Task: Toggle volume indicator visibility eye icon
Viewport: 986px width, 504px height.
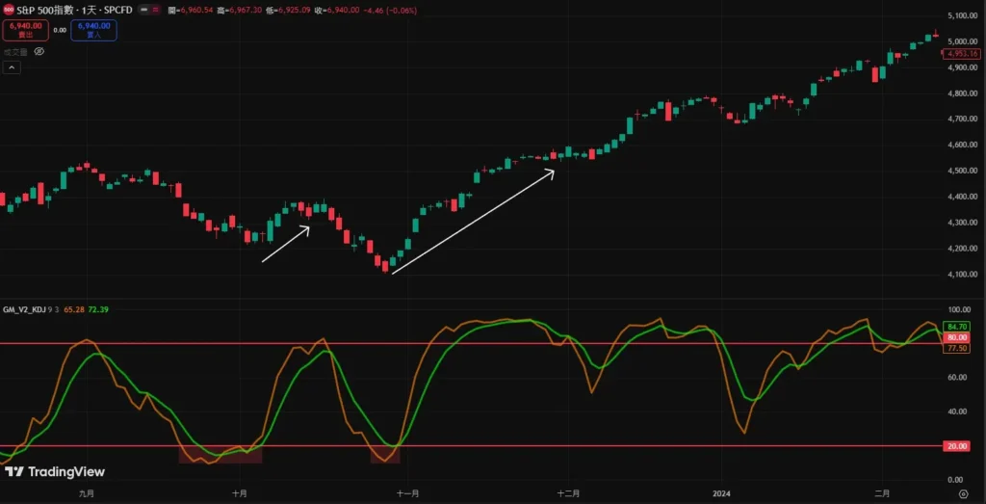Action: pyautogui.click(x=39, y=52)
